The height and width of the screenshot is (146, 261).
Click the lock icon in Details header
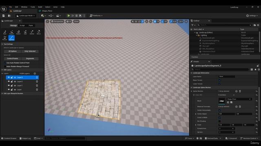click(x=258, y=66)
